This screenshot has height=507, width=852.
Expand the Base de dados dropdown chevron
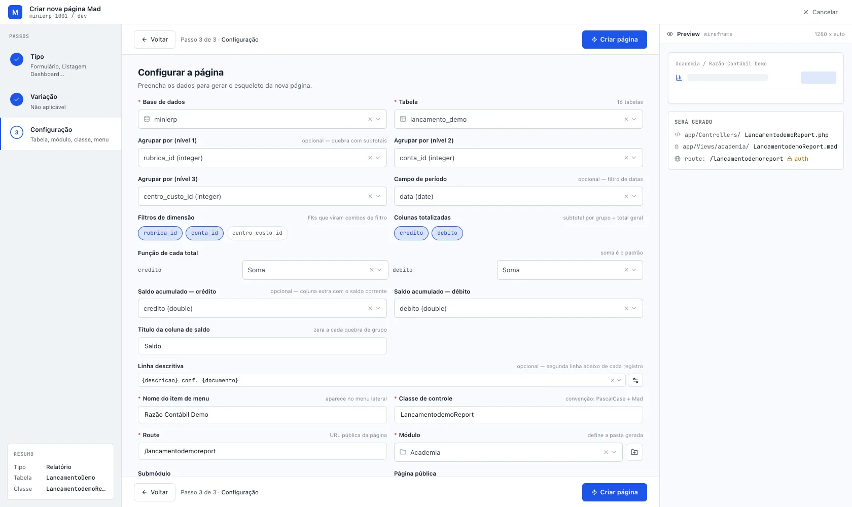378,119
